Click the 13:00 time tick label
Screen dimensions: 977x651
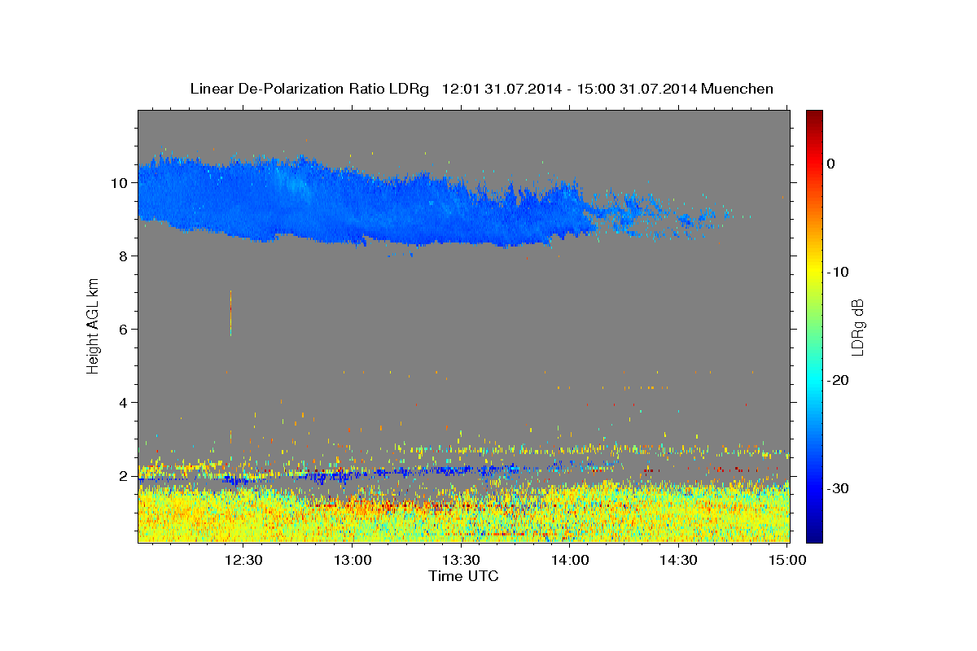click(352, 560)
